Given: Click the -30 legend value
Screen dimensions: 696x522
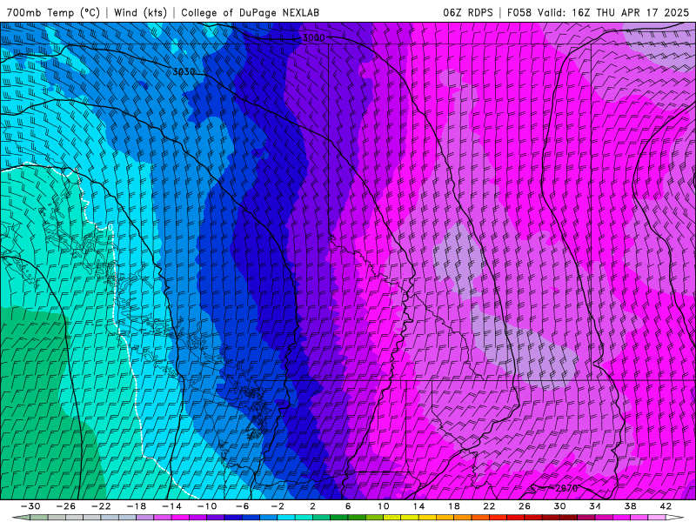Looking at the screenshot, I should [30, 506].
